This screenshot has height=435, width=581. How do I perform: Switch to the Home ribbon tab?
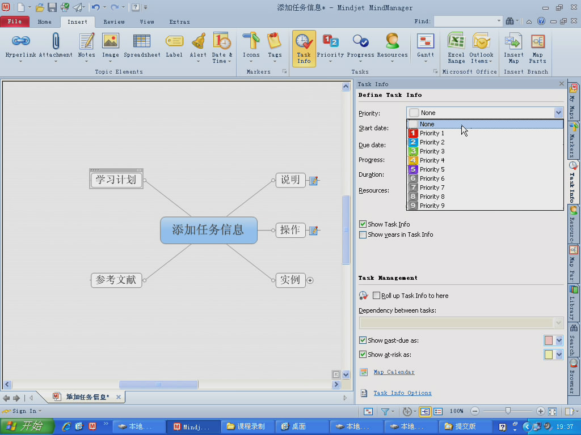point(44,22)
